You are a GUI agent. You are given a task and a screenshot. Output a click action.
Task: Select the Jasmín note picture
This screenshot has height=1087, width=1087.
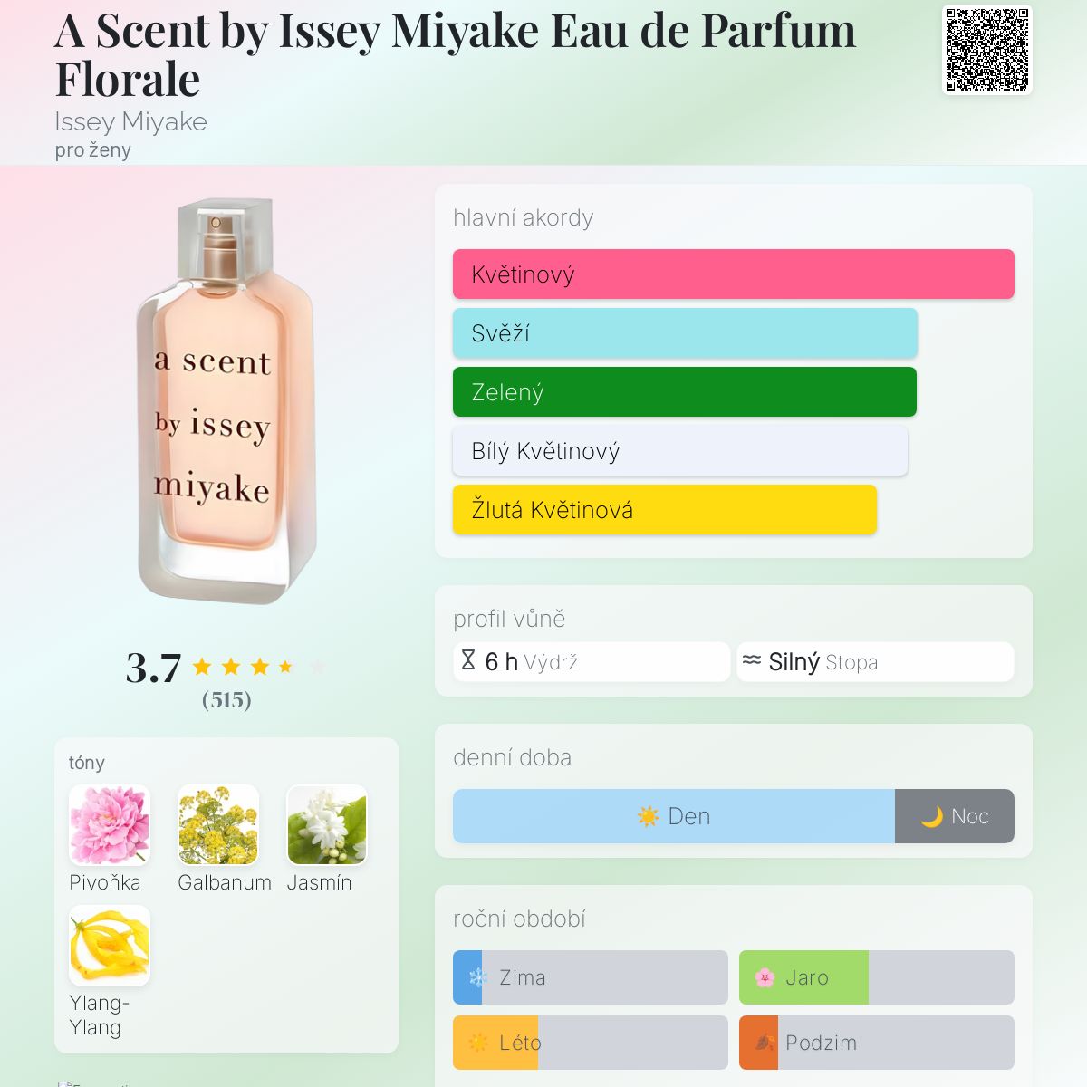[327, 824]
